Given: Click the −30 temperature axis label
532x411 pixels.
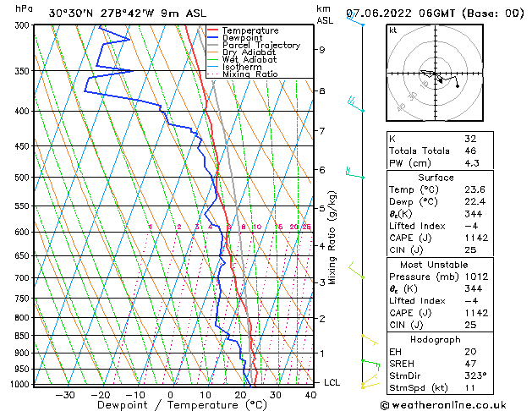Looking at the screenshot, I should 65,395.
